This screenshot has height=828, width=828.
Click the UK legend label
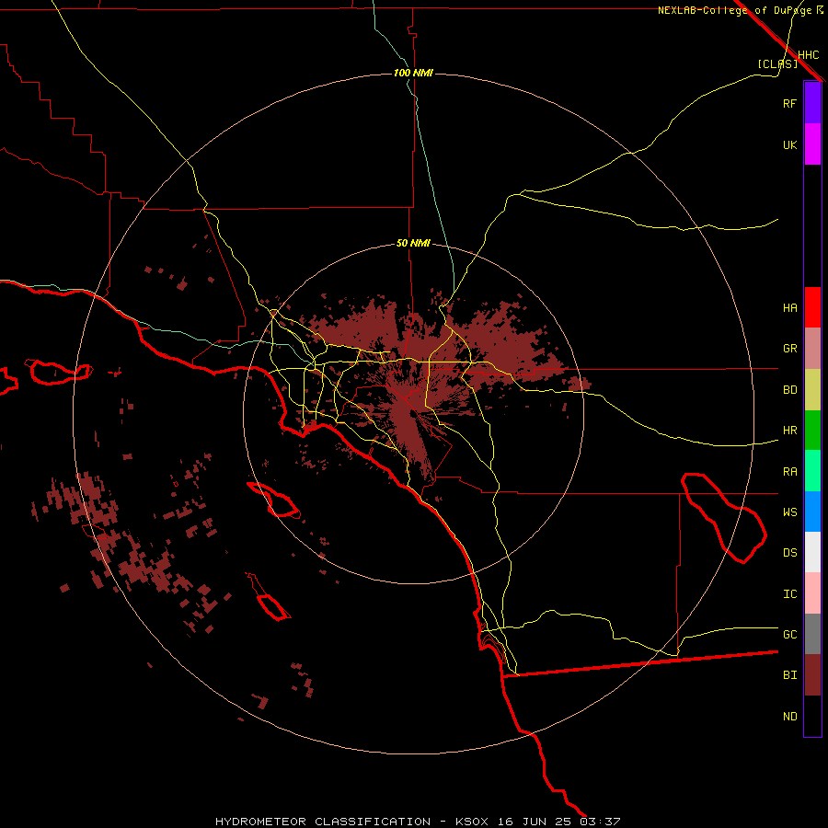(789, 144)
